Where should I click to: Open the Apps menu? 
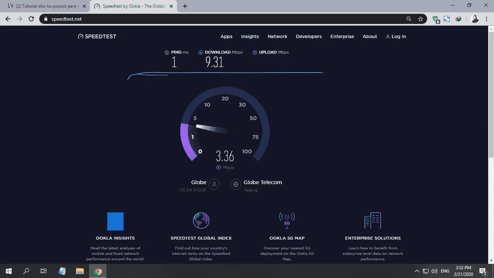[x=226, y=37]
